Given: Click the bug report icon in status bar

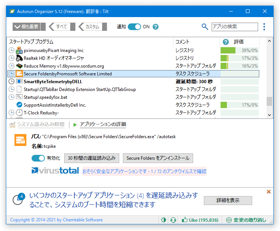Looking at the screenshot, I should pyautogui.click(x=163, y=220).
